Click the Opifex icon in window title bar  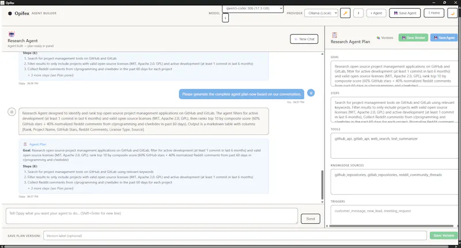2,3
